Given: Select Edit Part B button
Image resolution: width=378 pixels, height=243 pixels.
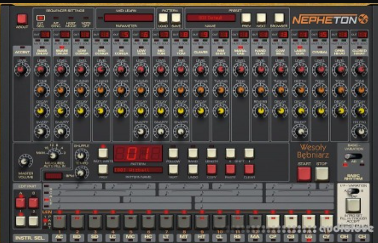Looking at the screenshot, I should click(x=33, y=203).
